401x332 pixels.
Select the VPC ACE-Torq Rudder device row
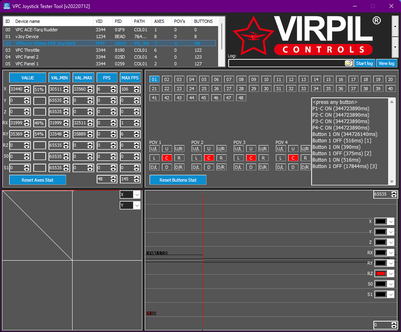pos(110,30)
